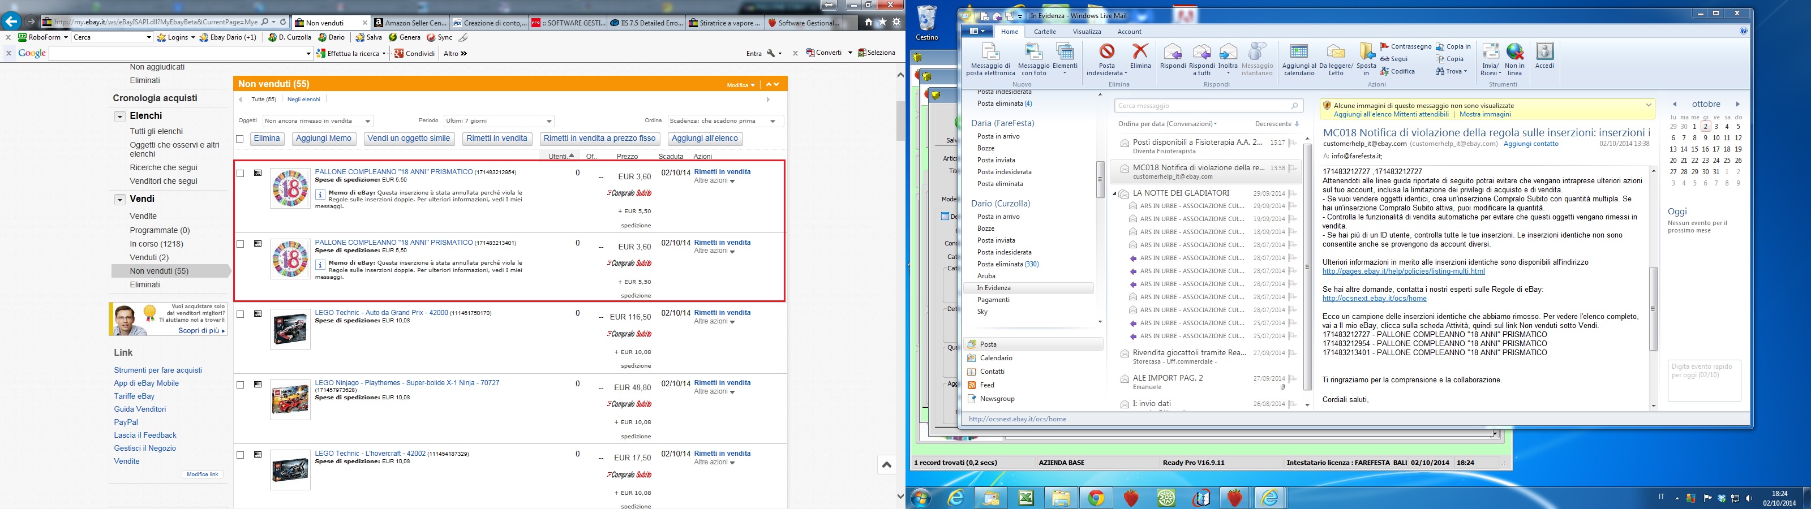The image size is (1811, 509).
Task: Click the Rispondi icon in the mail ribbon
Action: pos(1173,56)
